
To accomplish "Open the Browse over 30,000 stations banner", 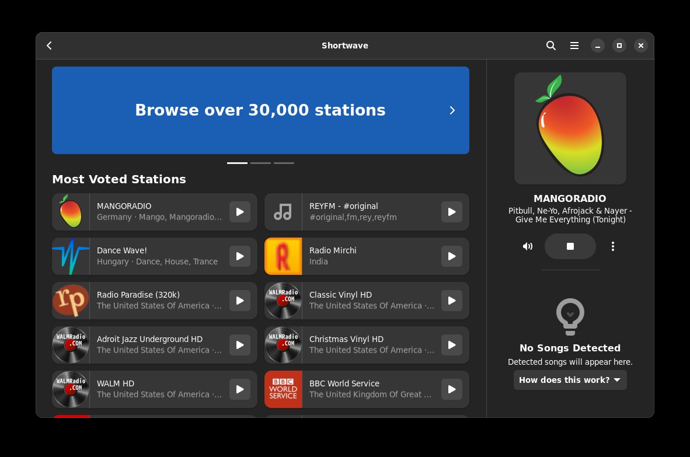I will click(x=260, y=110).
